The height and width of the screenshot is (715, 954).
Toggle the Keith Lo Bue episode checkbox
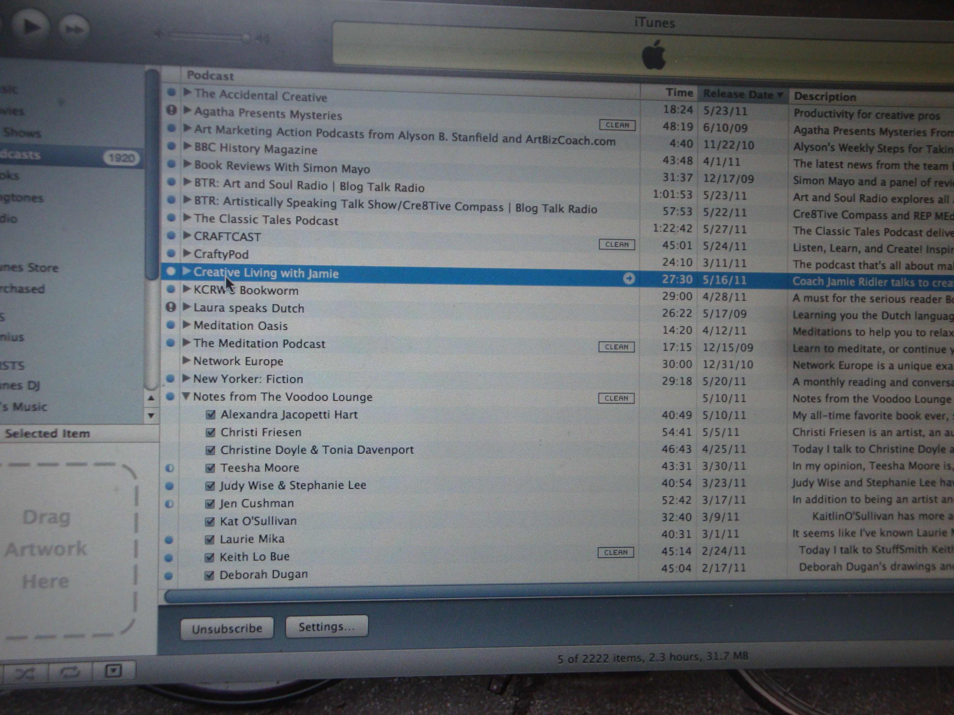[209, 558]
